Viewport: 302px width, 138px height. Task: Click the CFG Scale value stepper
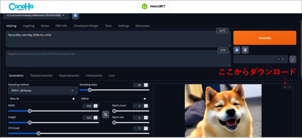coord(146,128)
